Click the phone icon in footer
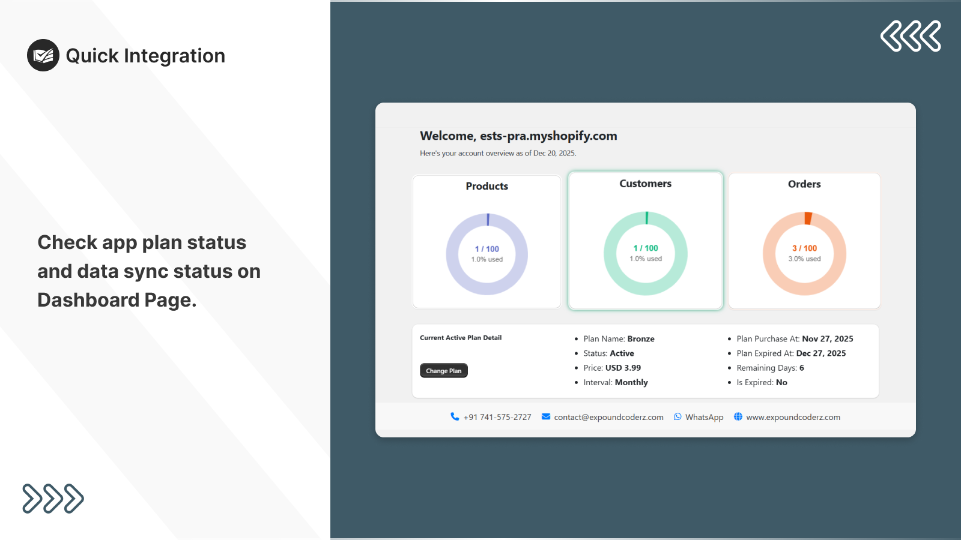 455,416
